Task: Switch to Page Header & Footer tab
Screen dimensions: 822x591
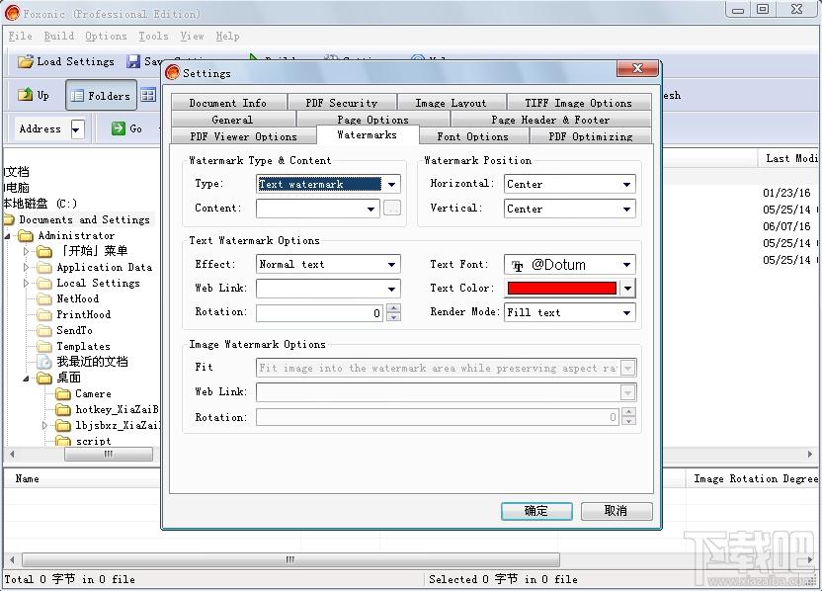Action: click(550, 119)
